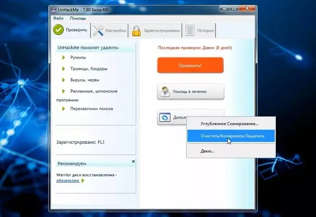Click the Перехватчики поиска list item
316x217 pixels.
click(x=92, y=108)
